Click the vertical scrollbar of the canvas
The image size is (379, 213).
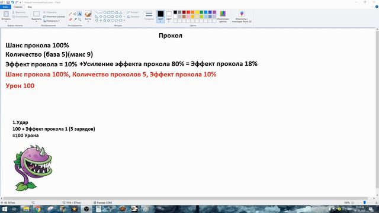(377, 109)
